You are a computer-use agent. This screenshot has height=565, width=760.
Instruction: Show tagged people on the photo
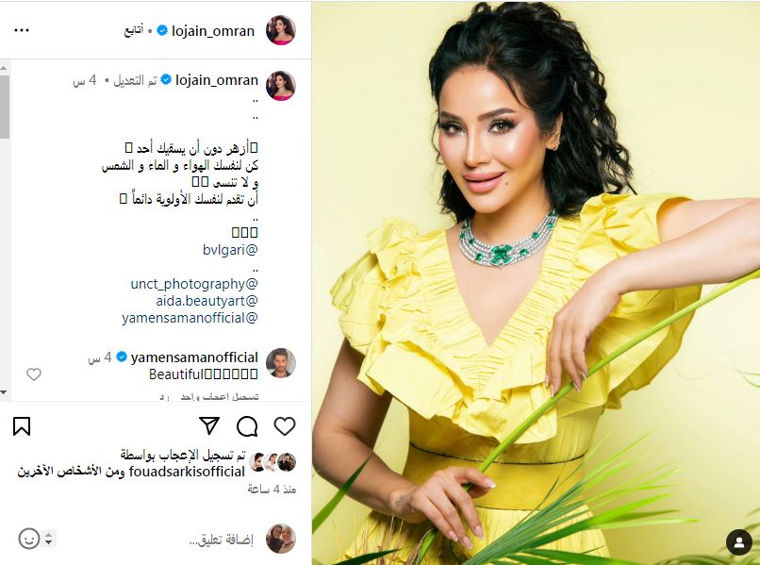pyautogui.click(x=738, y=542)
